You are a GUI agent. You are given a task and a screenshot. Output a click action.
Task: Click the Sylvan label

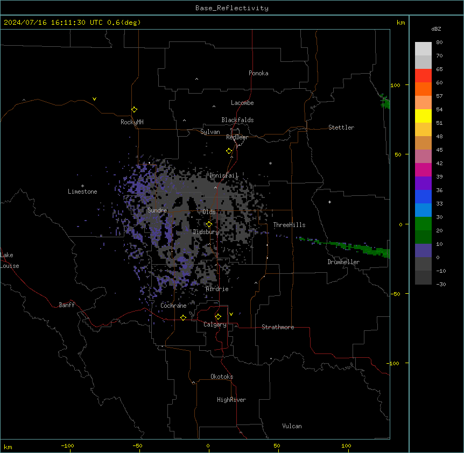click(210, 132)
